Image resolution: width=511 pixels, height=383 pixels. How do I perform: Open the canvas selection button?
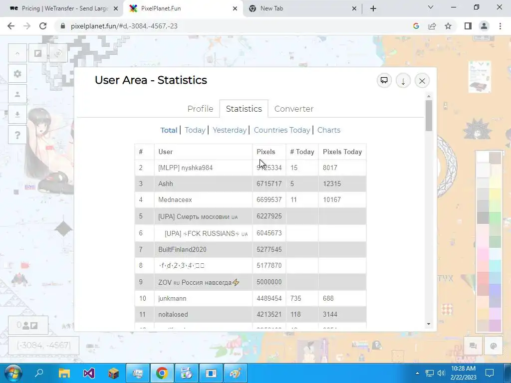coord(38,53)
